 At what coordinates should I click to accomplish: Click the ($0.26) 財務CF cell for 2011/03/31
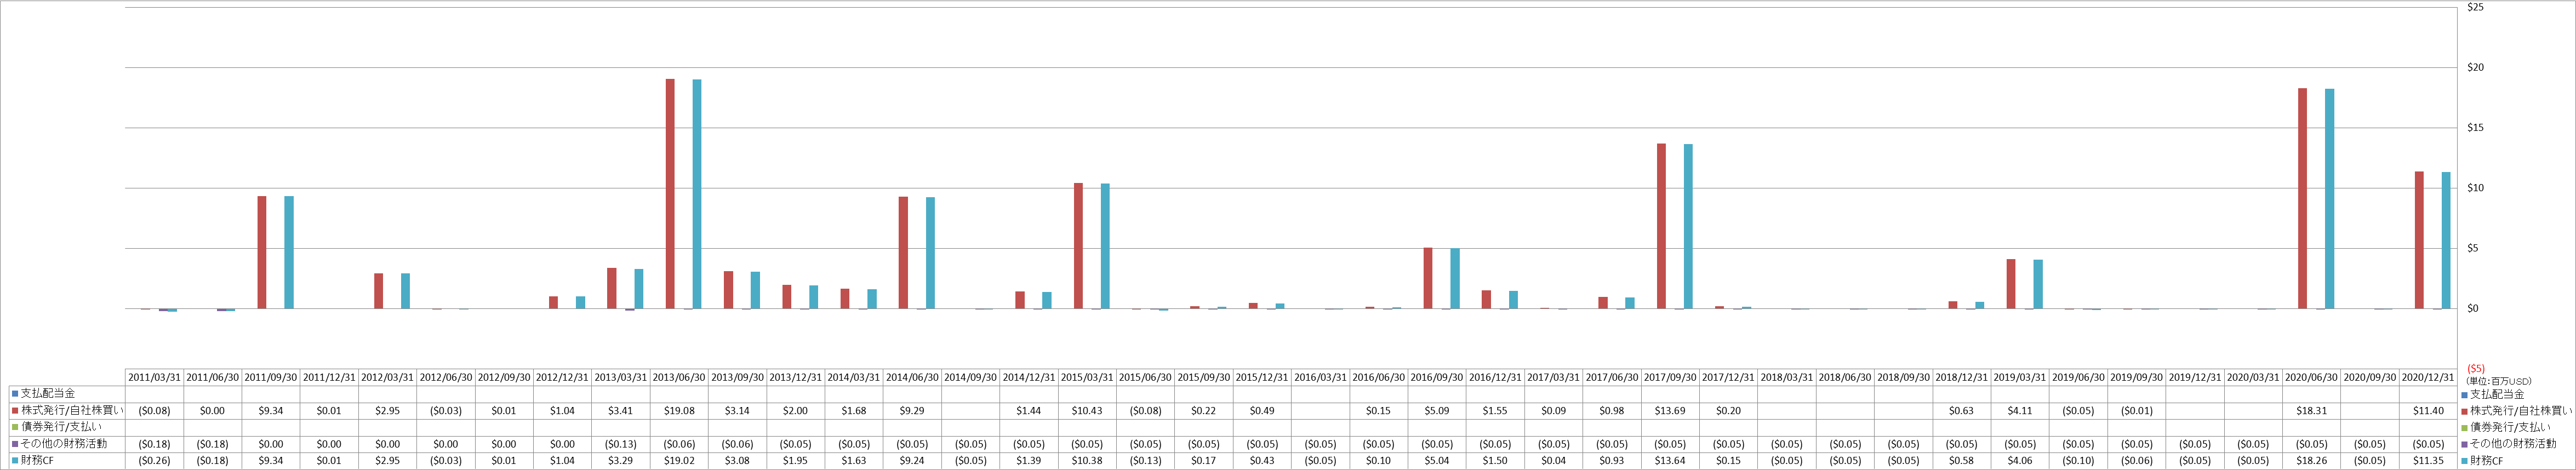coord(154,461)
